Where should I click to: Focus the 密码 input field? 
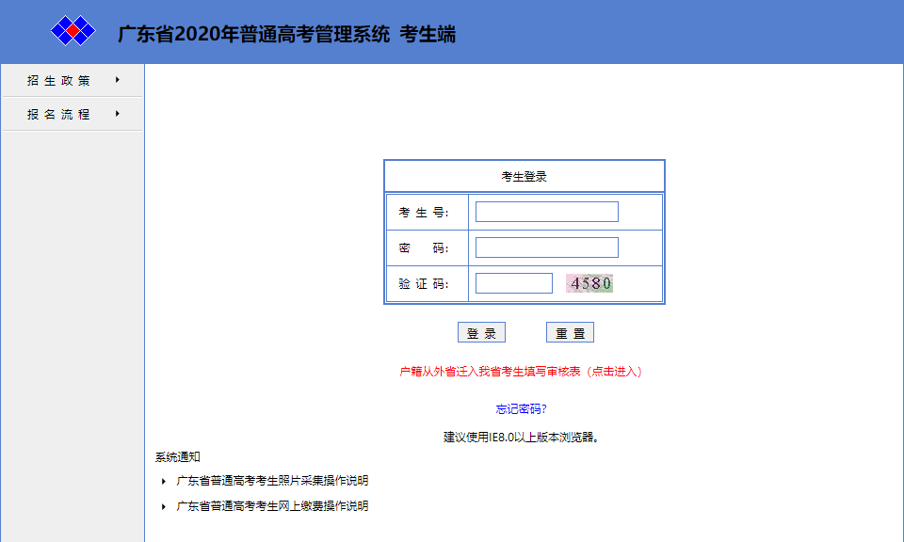pos(546,247)
